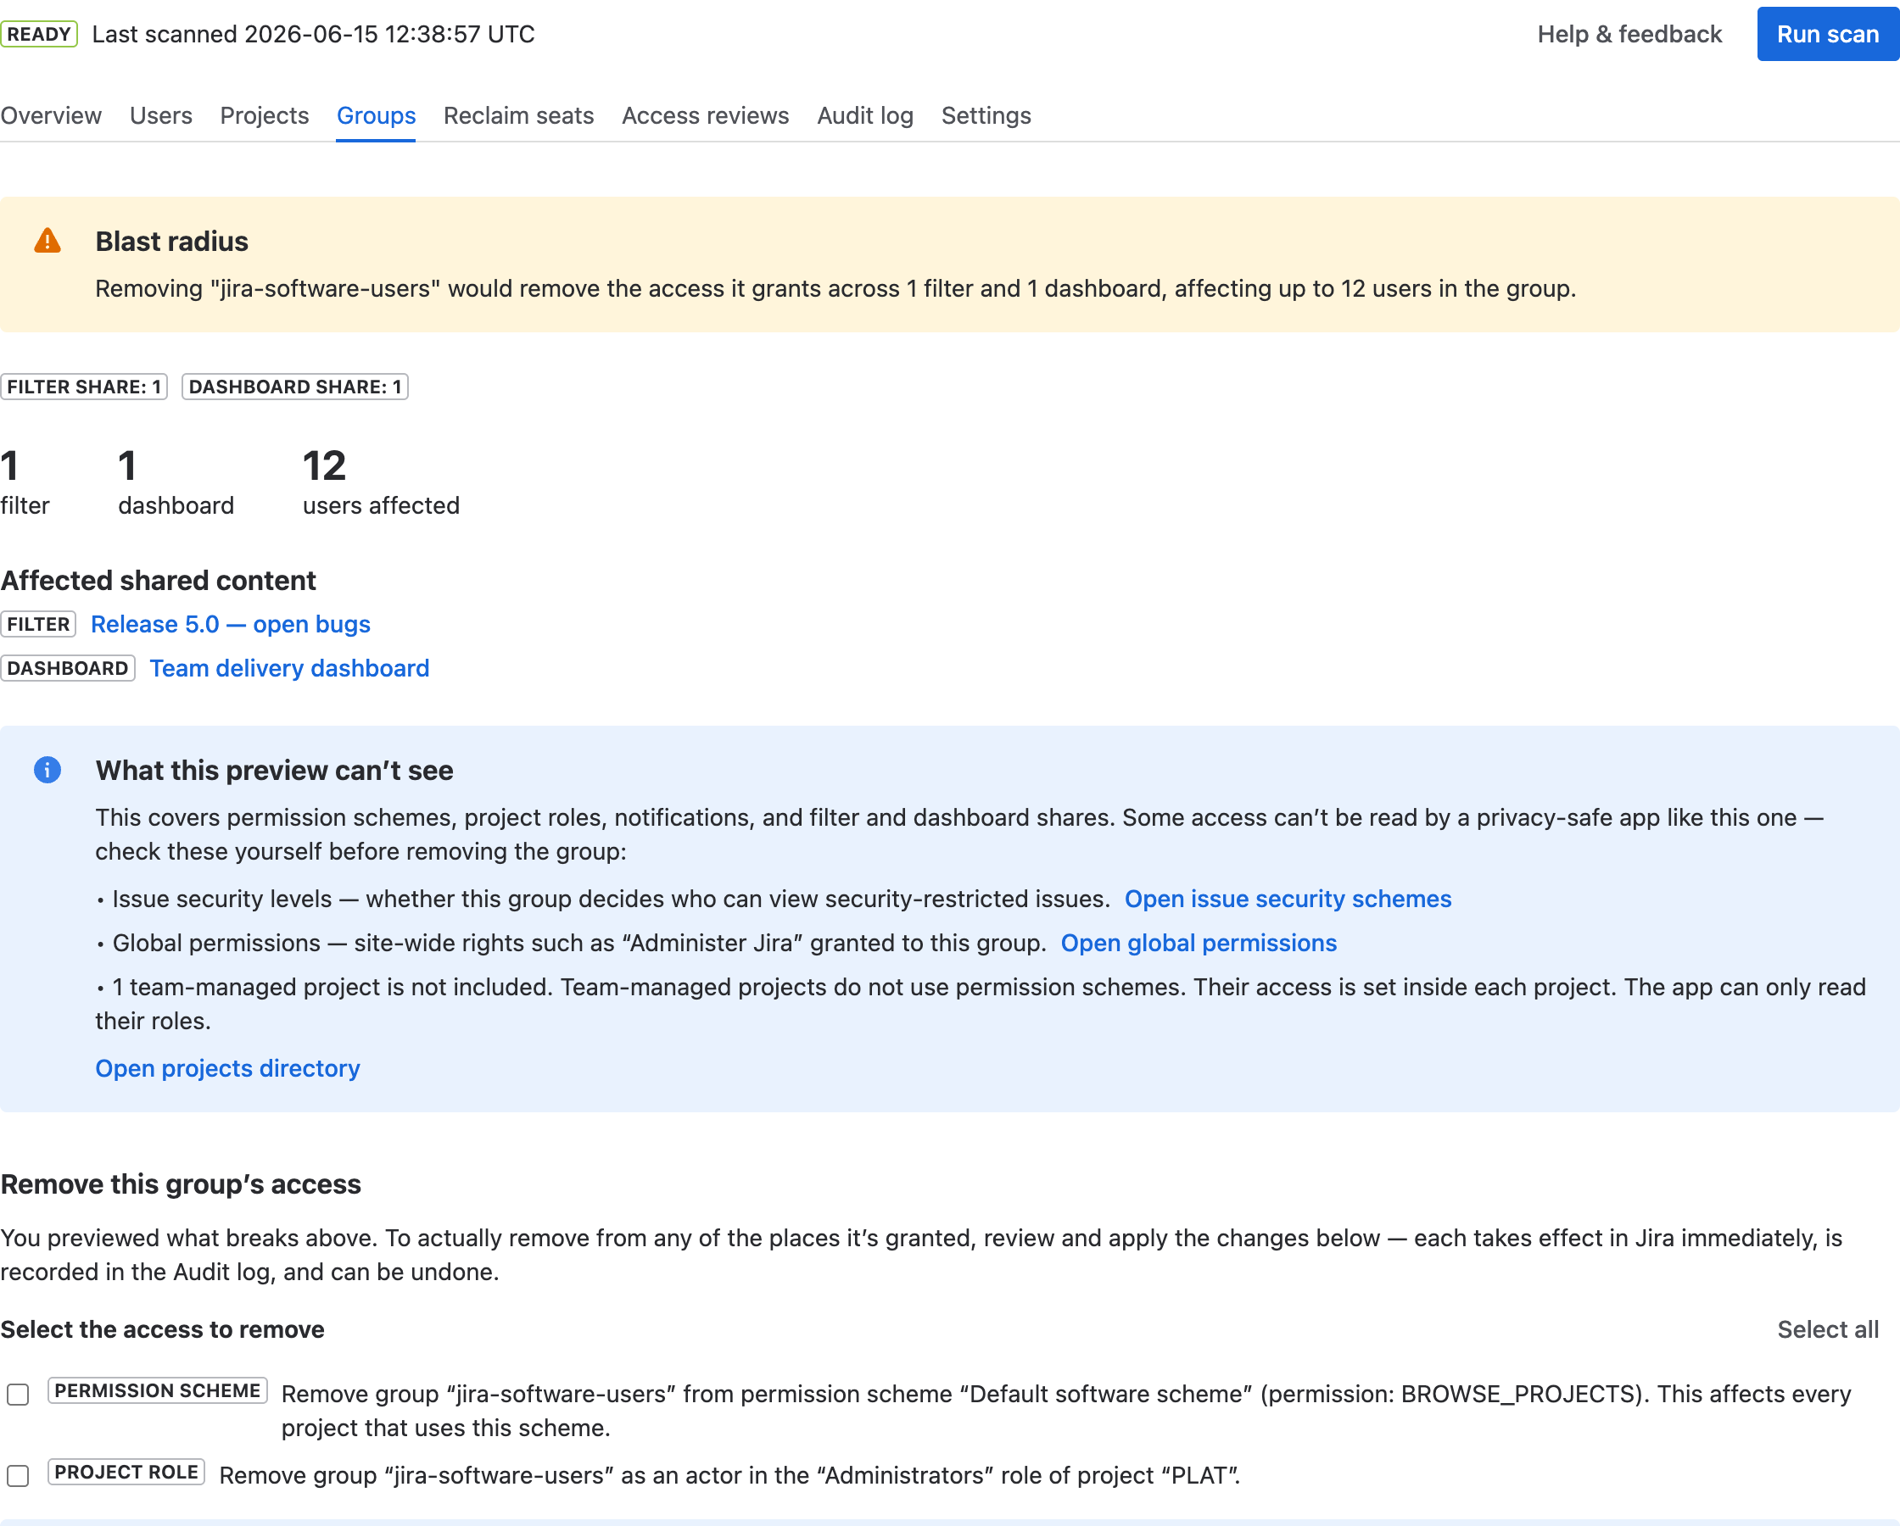Viewport: 1900px width, 1526px height.
Task: Tick the Project Role removal checkbox
Action: click(x=18, y=1476)
